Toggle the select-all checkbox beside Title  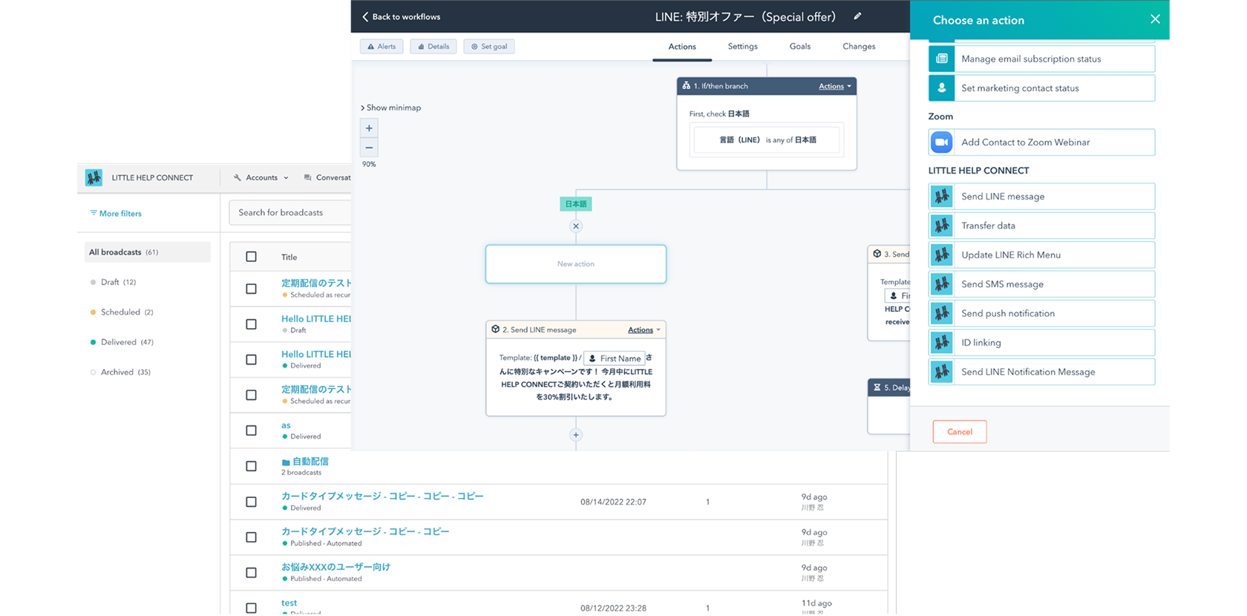click(x=251, y=257)
